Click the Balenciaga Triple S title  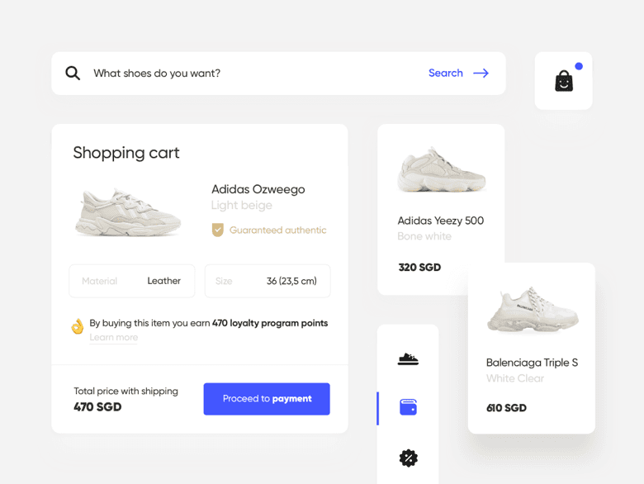point(532,363)
